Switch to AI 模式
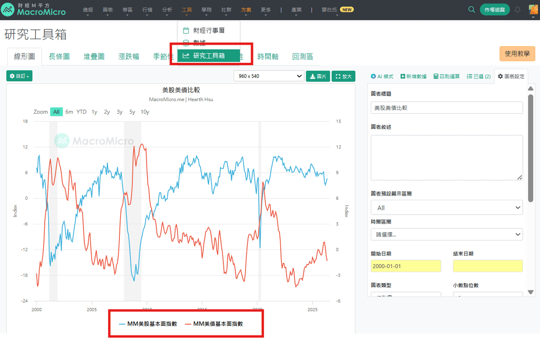The image size is (540, 338). [382, 76]
